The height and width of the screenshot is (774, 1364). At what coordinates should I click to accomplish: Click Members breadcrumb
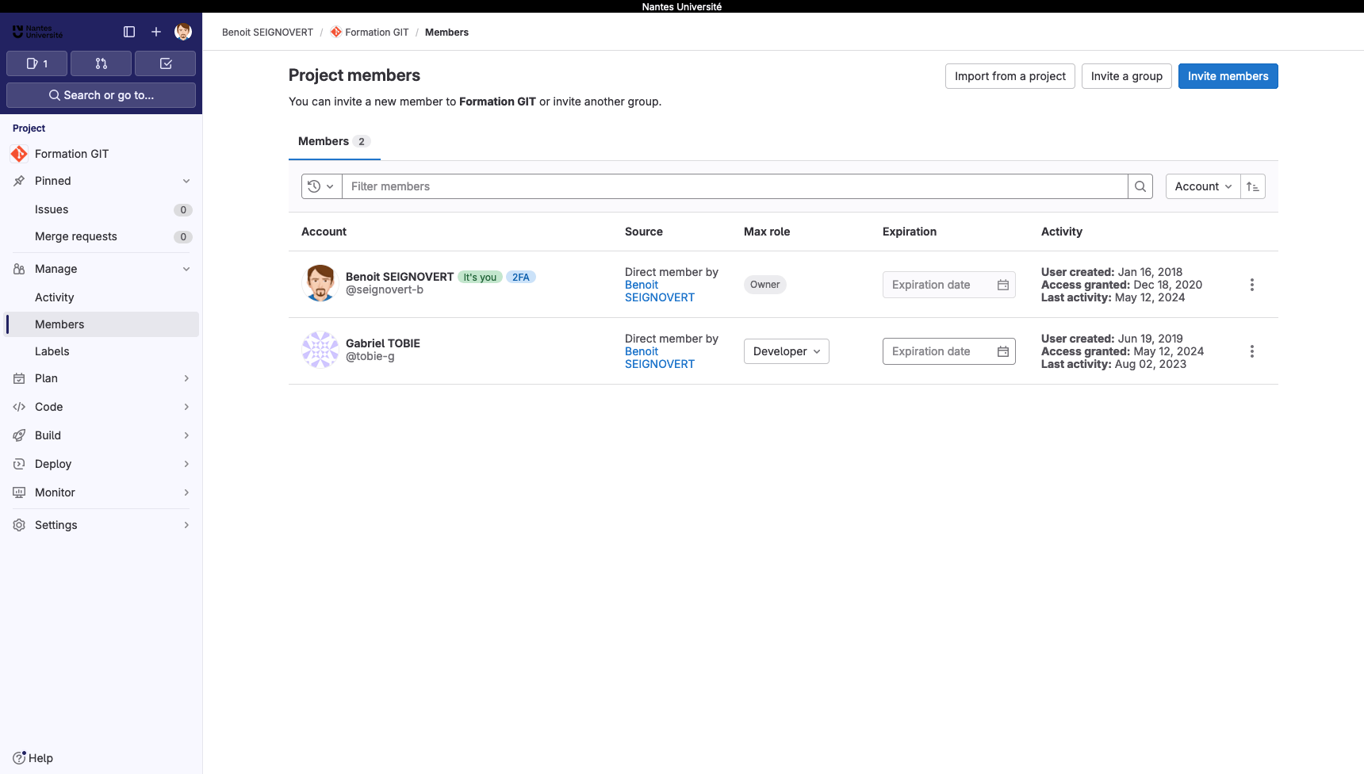pyautogui.click(x=446, y=33)
